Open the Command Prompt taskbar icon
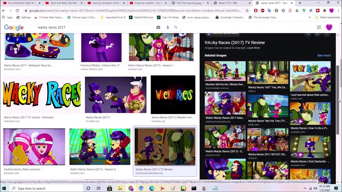Viewport: 342px width, 192px height. point(194,188)
